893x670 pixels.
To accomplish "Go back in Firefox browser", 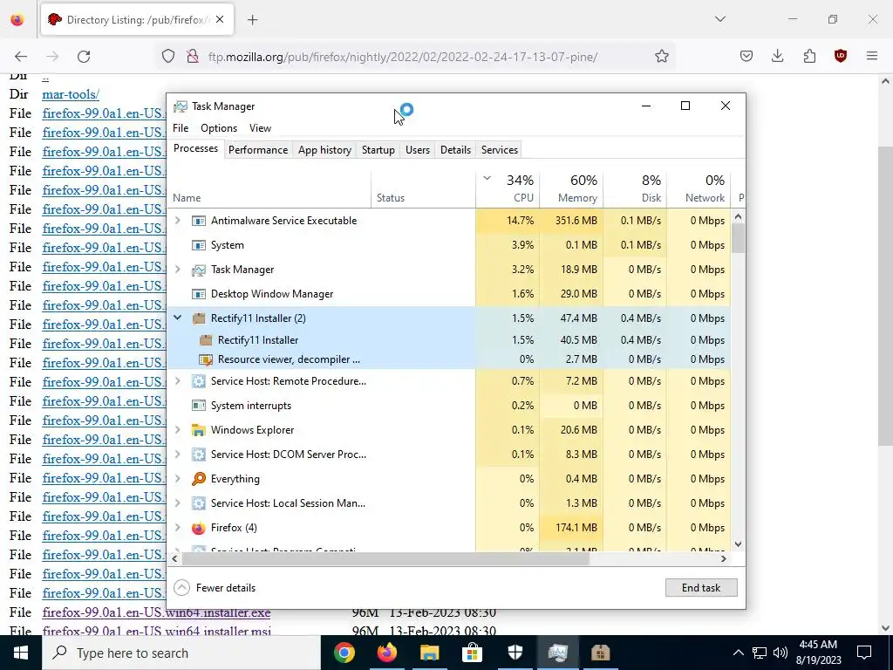I will click(x=21, y=57).
